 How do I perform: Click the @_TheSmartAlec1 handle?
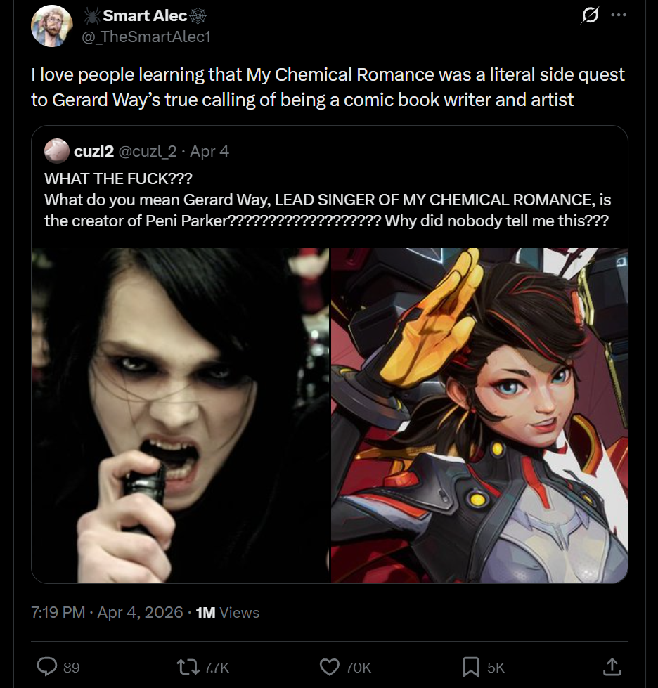pyautogui.click(x=146, y=37)
